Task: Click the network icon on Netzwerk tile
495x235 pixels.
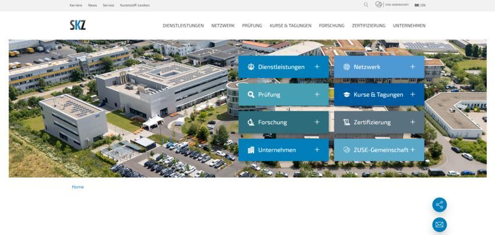Action: [346, 66]
